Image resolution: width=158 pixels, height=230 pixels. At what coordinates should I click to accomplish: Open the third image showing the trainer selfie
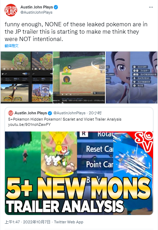pyautogui.click(x=132, y=77)
